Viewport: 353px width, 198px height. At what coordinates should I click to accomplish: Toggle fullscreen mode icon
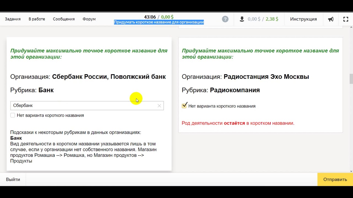pyautogui.click(x=346, y=19)
